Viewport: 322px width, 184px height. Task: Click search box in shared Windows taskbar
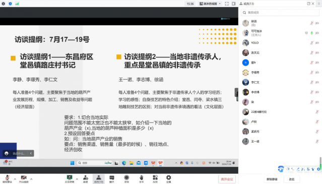coord(94,163)
